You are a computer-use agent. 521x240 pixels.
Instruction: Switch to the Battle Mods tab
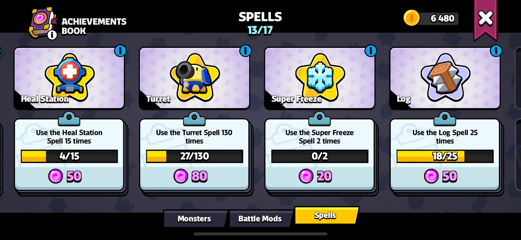point(260,219)
